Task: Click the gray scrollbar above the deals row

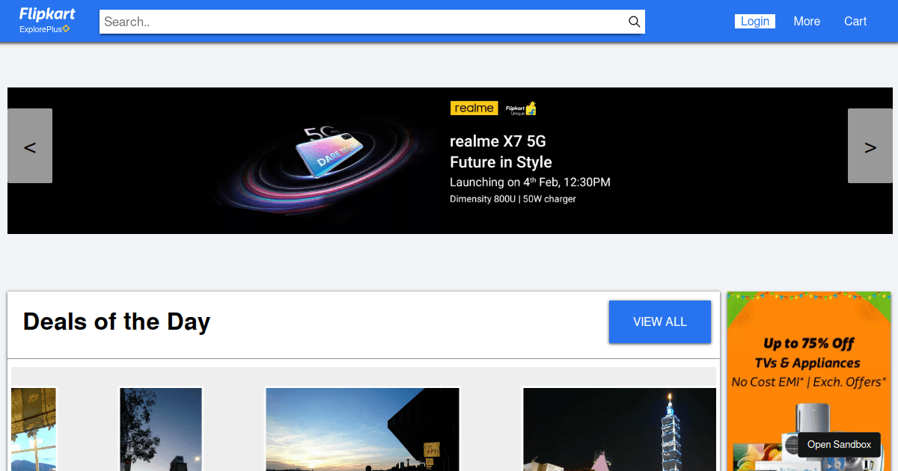Action: [362, 375]
